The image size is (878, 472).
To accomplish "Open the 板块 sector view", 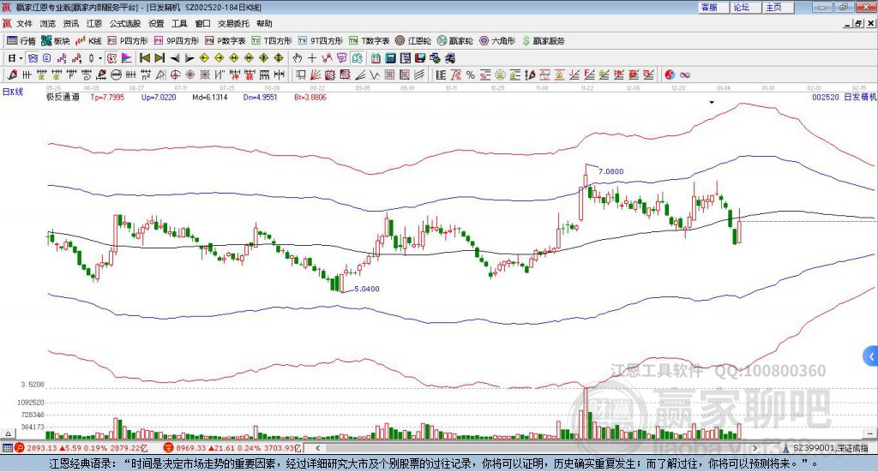I will tap(56, 41).
